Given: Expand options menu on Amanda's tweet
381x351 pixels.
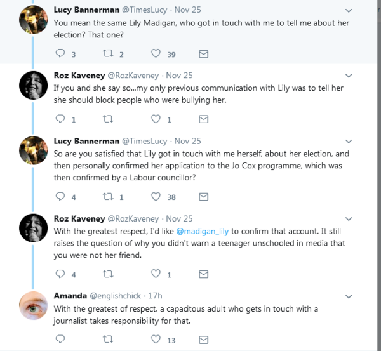Looking at the screenshot, I should click(x=348, y=296).
